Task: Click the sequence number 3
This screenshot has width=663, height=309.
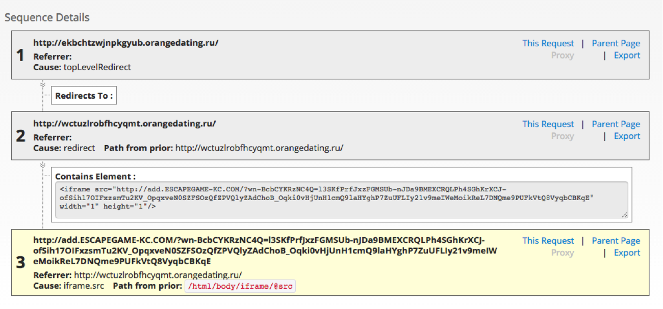Action: [x=20, y=263]
